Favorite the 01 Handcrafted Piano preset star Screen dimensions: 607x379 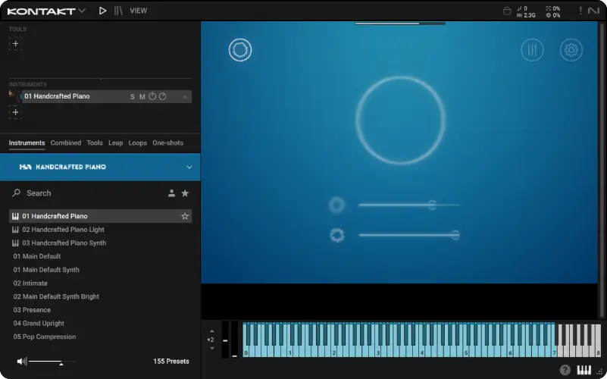(x=185, y=216)
